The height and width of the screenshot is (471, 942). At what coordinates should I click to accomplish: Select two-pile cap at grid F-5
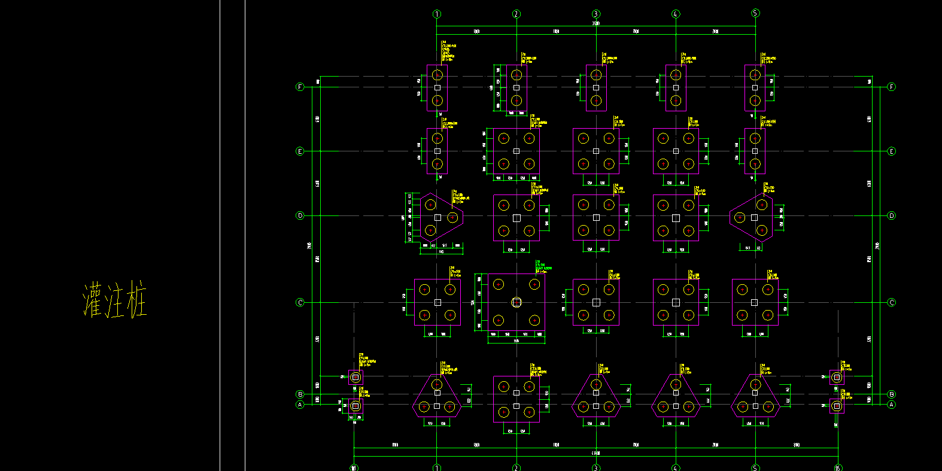[755, 87]
